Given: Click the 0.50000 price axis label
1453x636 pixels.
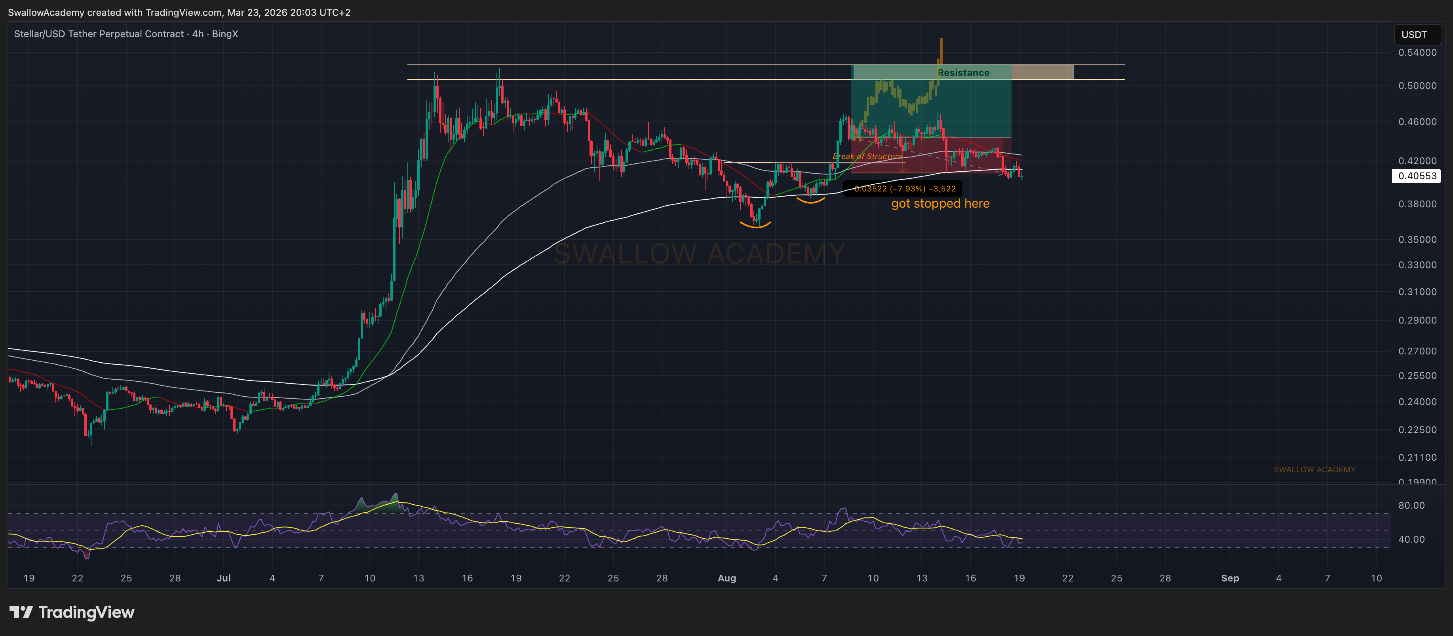Looking at the screenshot, I should tap(1417, 85).
